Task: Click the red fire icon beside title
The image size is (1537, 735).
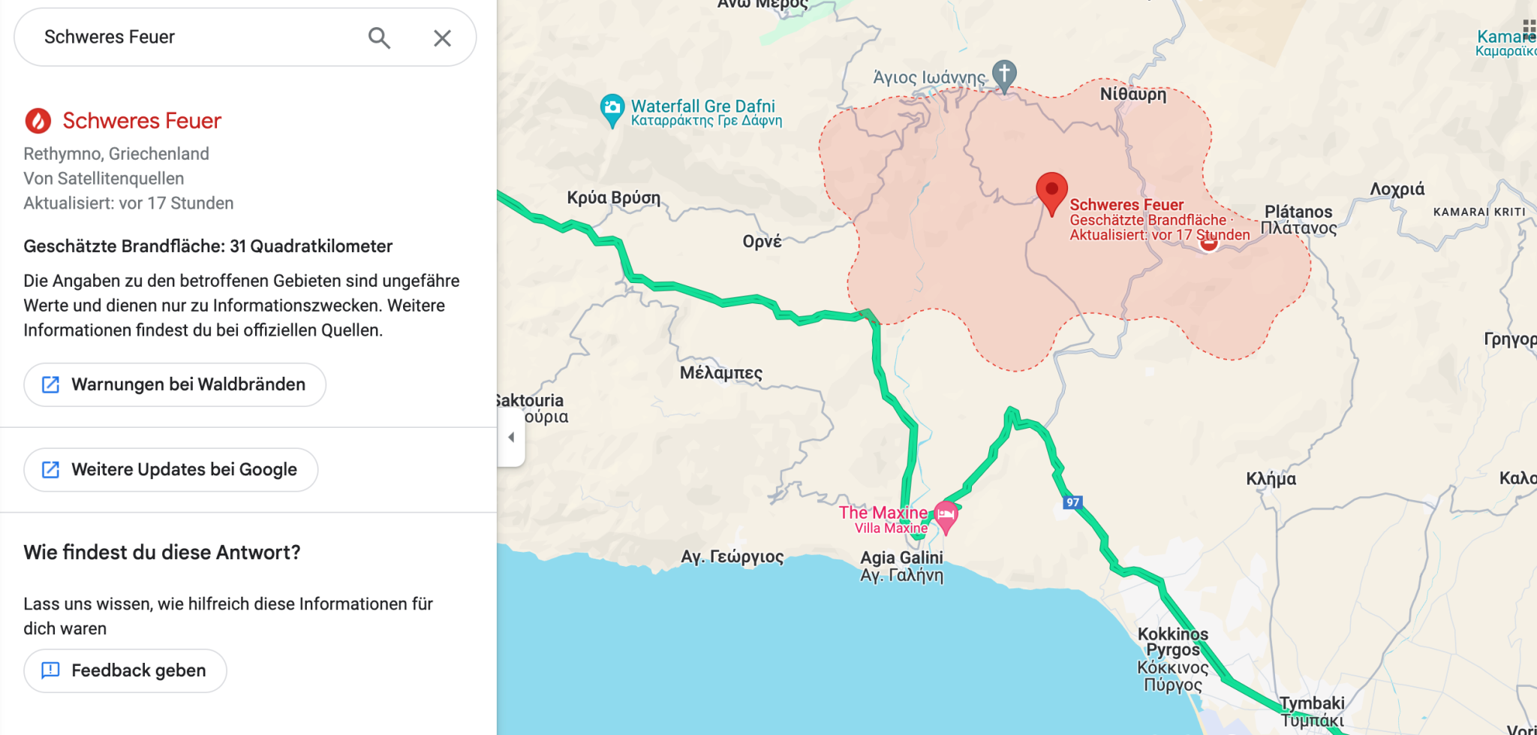Action: [38, 120]
